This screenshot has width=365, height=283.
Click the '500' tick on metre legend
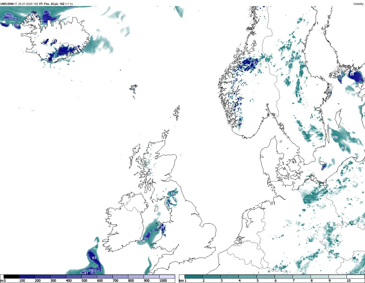pyautogui.click(x=84, y=281)
